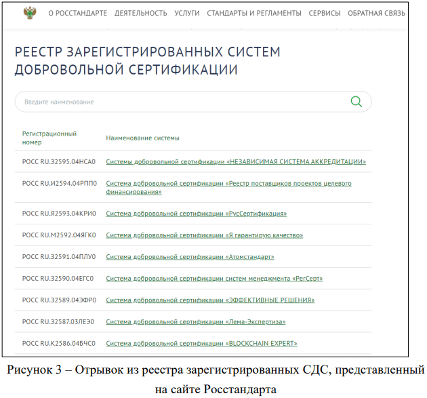The width and height of the screenshot is (427, 398).
Task: Open the «Атомстандарт» system link
Action: [x=190, y=256]
